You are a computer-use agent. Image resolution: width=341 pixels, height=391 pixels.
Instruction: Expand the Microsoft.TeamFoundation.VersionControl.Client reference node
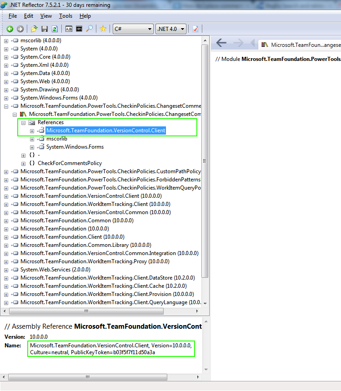pos(32,131)
